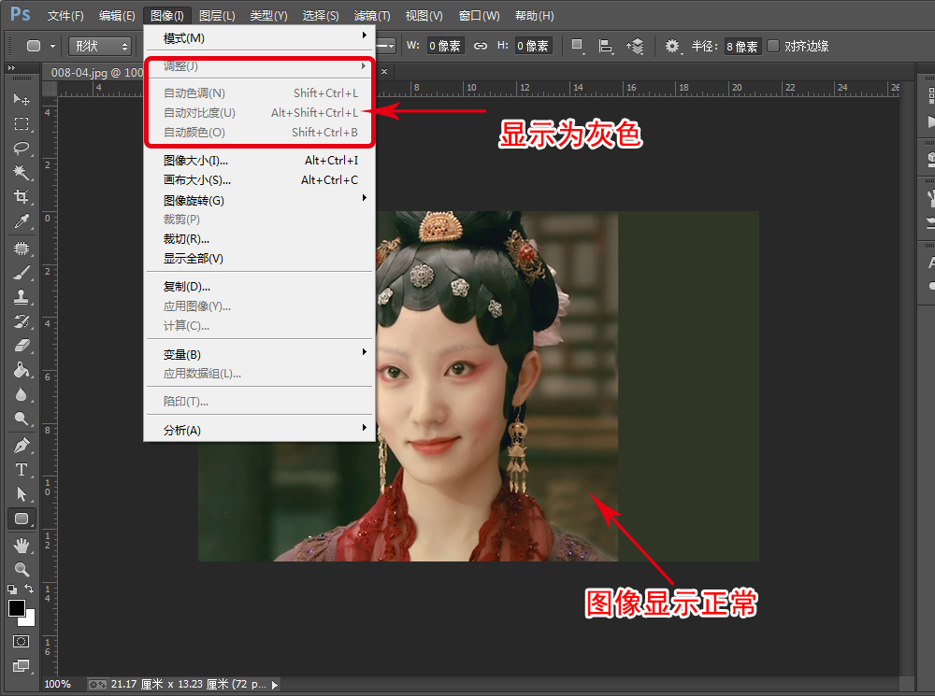Image resolution: width=935 pixels, height=696 pixels.
Task: Click the white background color swatch
Action: 29,619
